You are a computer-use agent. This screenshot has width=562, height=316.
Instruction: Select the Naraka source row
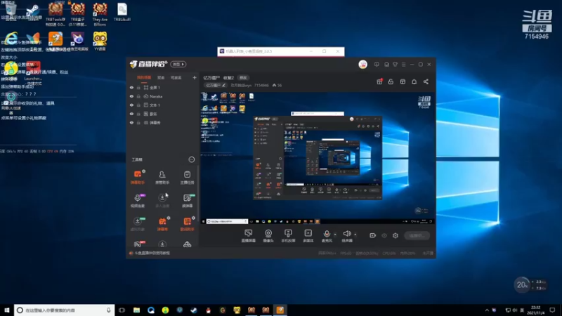162,96
